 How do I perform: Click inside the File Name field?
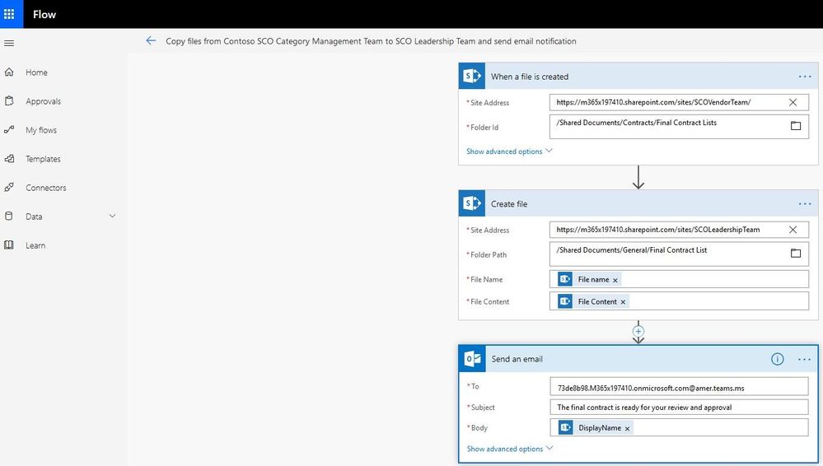click(x=679, y=279)
